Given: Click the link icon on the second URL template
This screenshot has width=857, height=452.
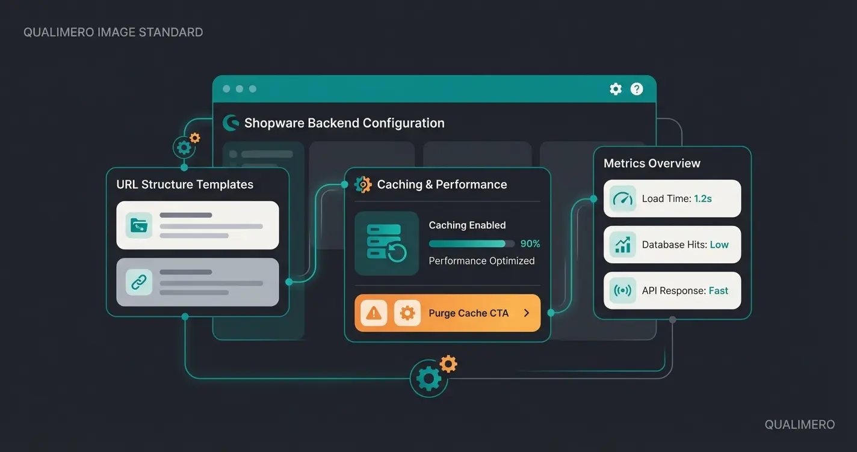Looking at the screenshot, I should click(137, 281).
